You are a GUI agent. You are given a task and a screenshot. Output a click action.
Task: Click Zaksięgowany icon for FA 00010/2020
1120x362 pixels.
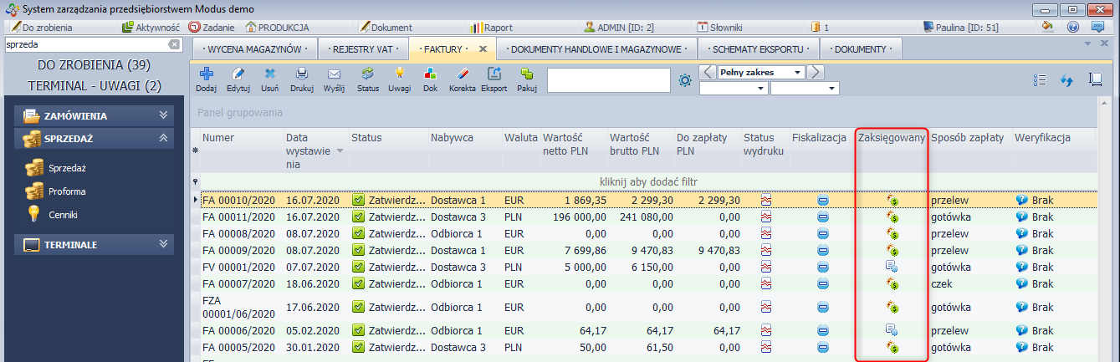pos(892,201)
